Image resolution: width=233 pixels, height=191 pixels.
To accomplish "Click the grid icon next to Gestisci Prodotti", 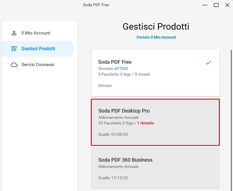I will (x=14, y=49).
